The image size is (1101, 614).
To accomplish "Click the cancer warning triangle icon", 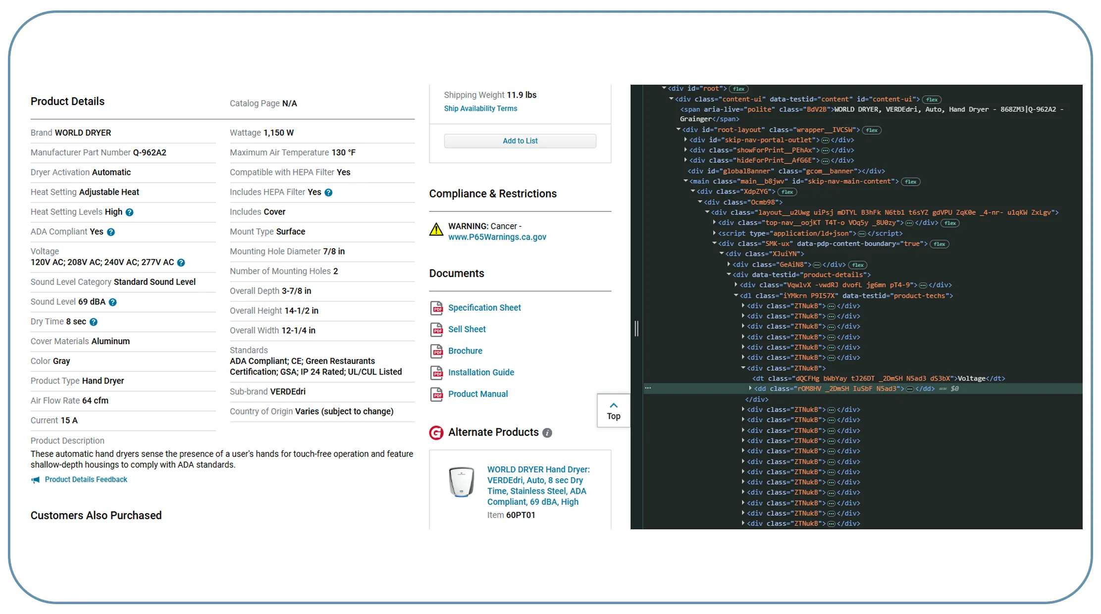I will click(436, 229).
